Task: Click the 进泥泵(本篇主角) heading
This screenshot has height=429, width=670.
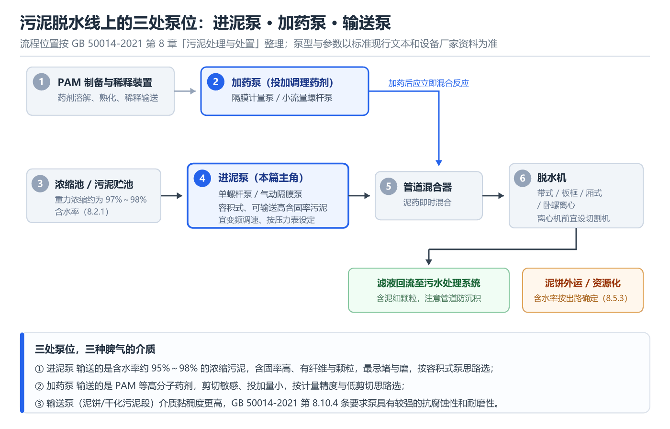Action: [261, 178]
